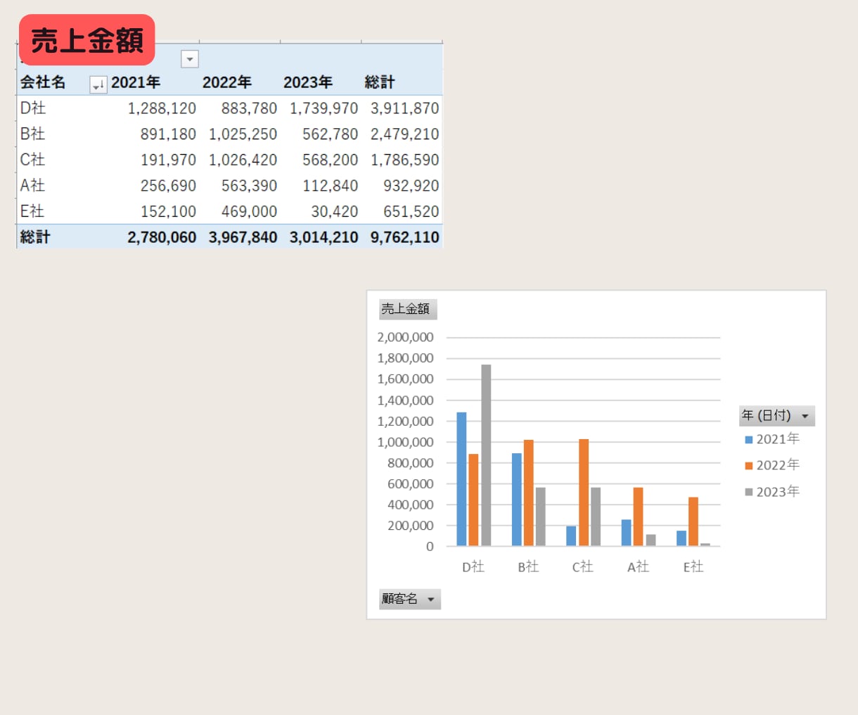The width and height of the screenshot is (858, 715).
Task: Click cell value 2,479,210
Action: coord(404,134)
